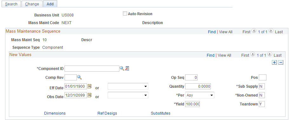Open the Obs Date calendar picker
This screenshot has height=120, width=289.
89,95
